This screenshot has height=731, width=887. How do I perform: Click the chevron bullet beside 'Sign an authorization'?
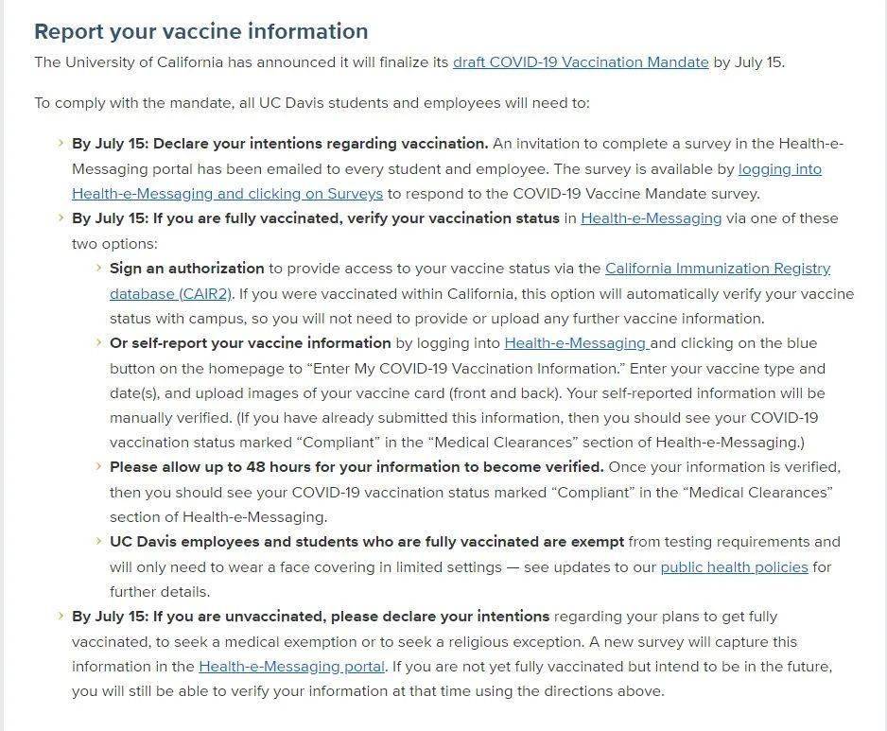pos(98,267)
